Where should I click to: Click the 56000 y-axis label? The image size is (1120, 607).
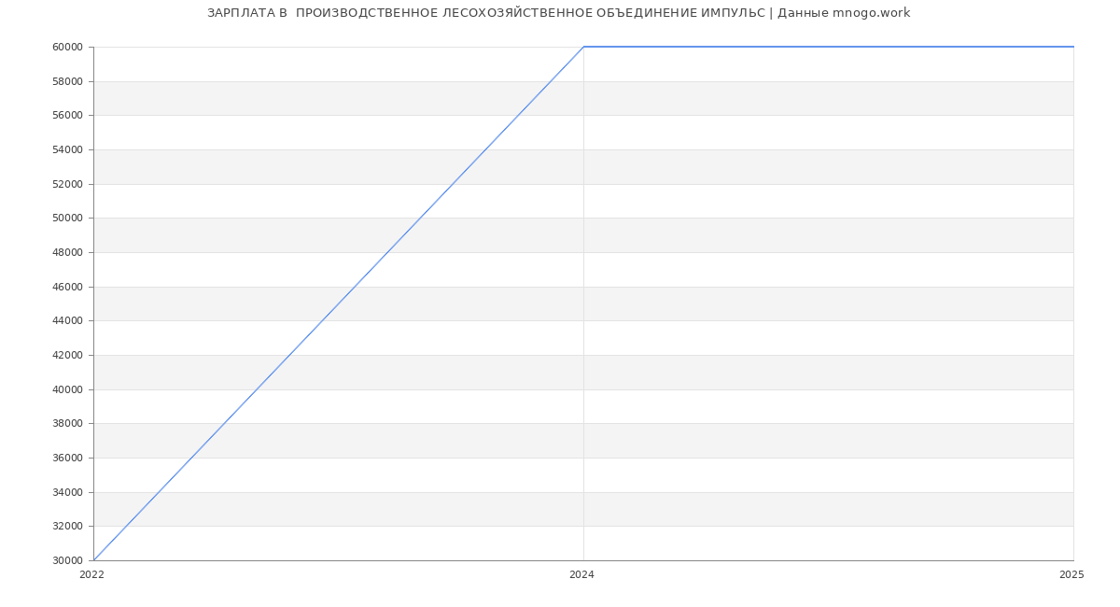tap(68, 116)
